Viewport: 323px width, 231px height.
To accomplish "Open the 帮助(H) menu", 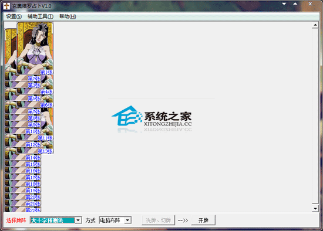I will (68, 16).
